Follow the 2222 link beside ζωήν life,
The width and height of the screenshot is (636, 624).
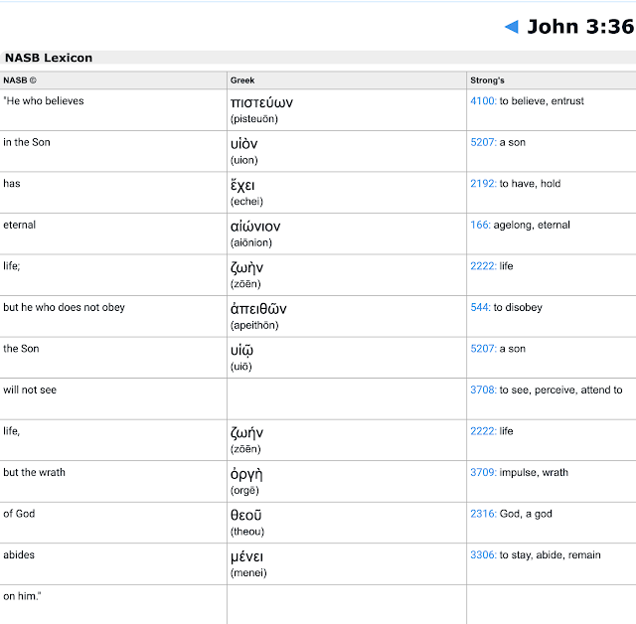[483, 431]
